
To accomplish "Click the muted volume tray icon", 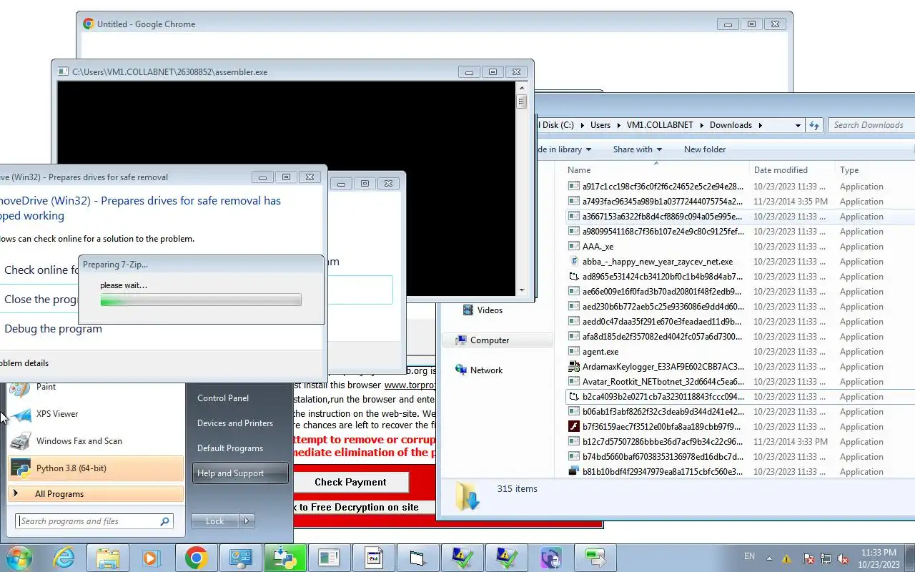I will [843, 558].
